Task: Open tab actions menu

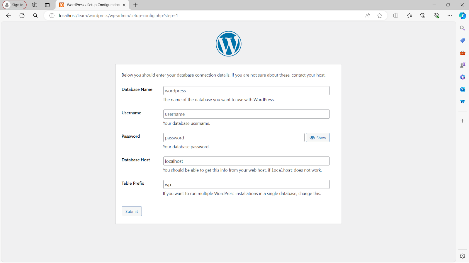Action: [x=47, y=5]
